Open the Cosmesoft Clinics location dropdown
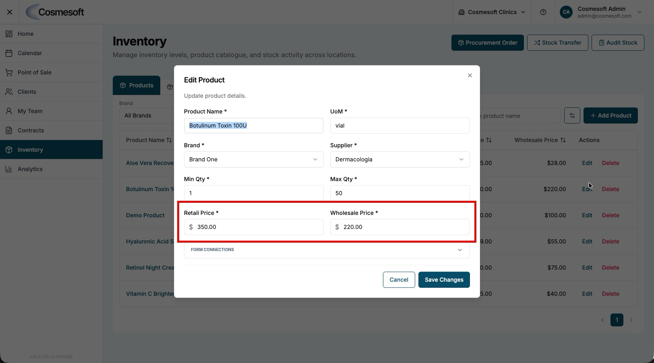654x363 pixels. tap(492, 12)
